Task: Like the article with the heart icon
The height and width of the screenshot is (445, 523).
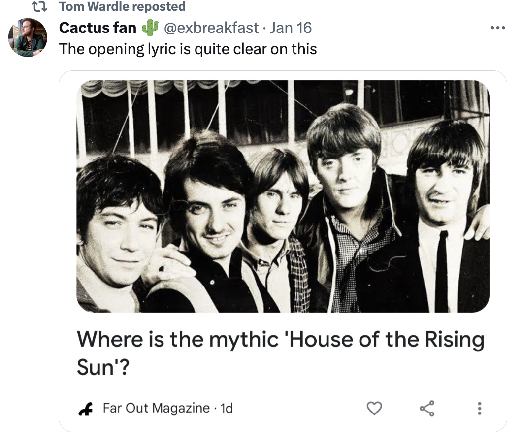Action: coord(375,408)
